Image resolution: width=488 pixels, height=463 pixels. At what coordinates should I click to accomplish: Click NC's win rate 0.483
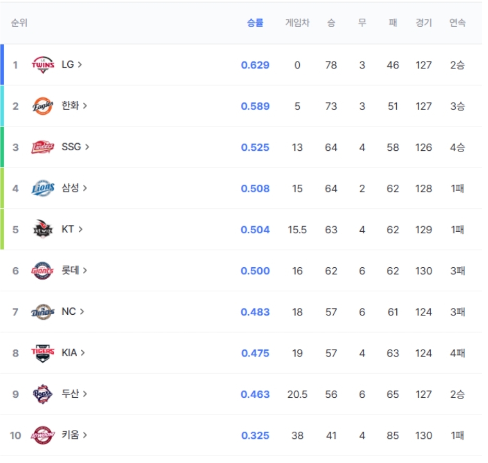[x=255, y=312]
